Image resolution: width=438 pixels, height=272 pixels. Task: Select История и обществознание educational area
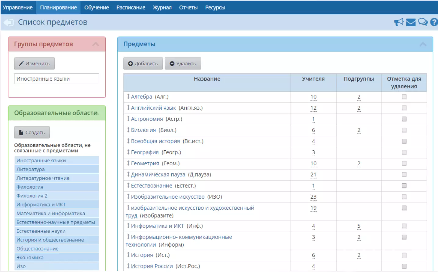pyautogui.click(x=57, y=240)
